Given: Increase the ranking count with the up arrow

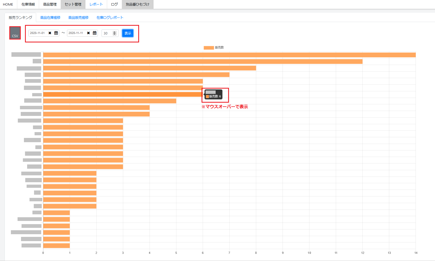Looking at the screenshot, I should pos(115,32).
